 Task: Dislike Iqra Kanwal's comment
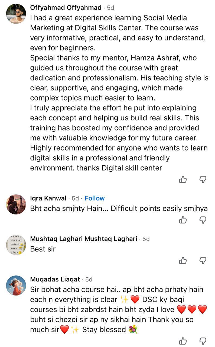[203, 220]
